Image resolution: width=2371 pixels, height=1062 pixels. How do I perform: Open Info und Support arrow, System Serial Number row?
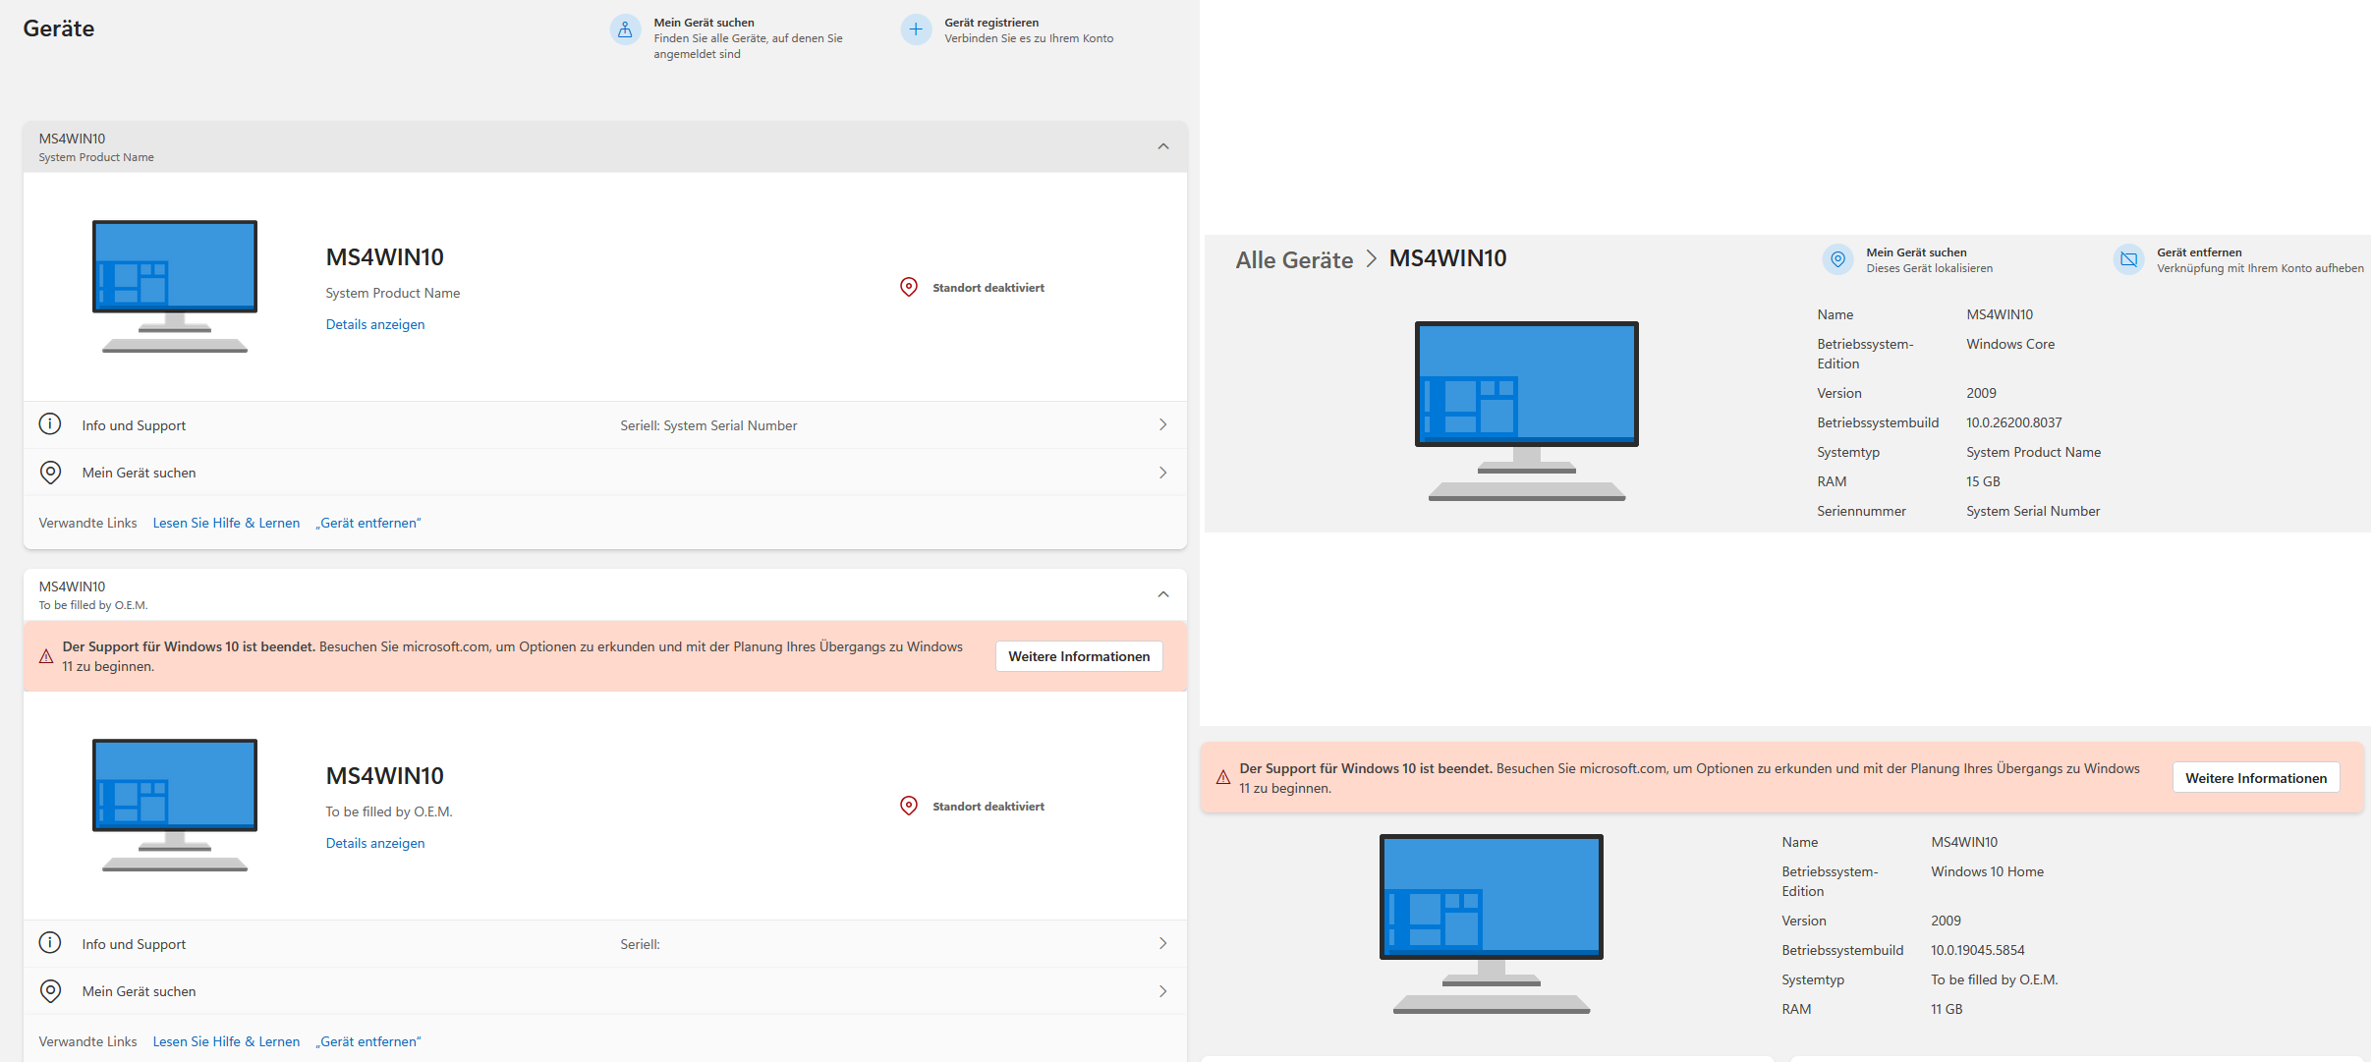tap(1163, 424)
